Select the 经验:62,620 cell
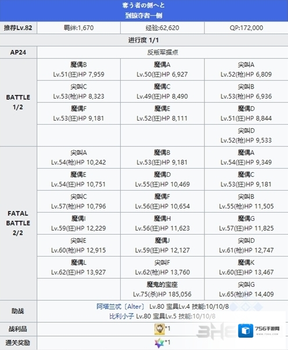 163,28
